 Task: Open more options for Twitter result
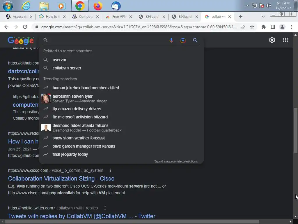[105, 208]
